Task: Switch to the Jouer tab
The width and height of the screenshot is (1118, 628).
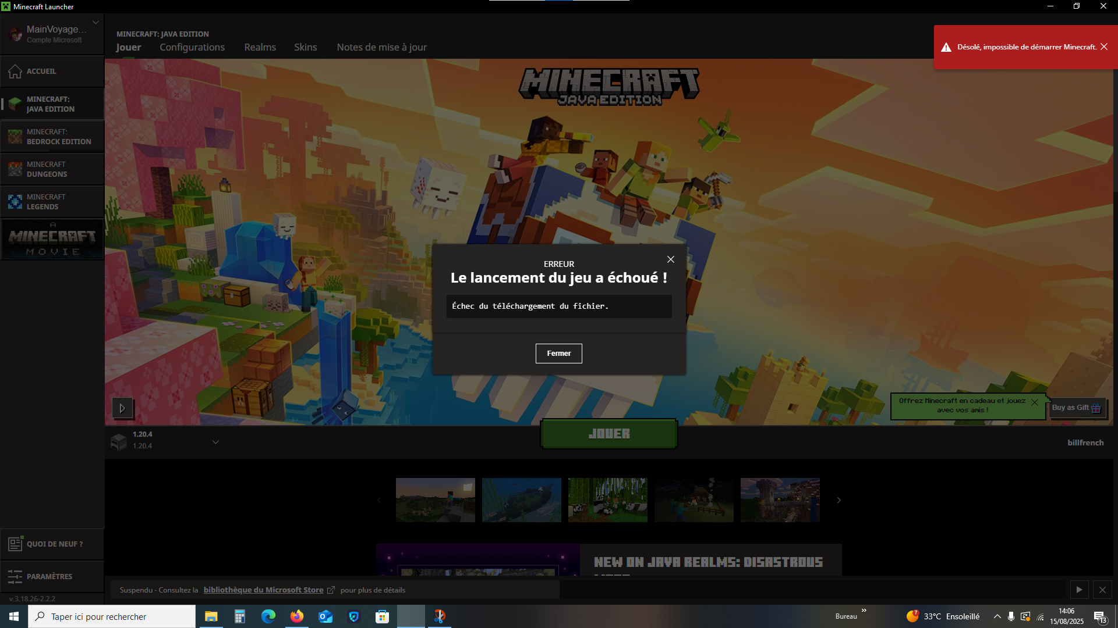Action: [128, 47]
